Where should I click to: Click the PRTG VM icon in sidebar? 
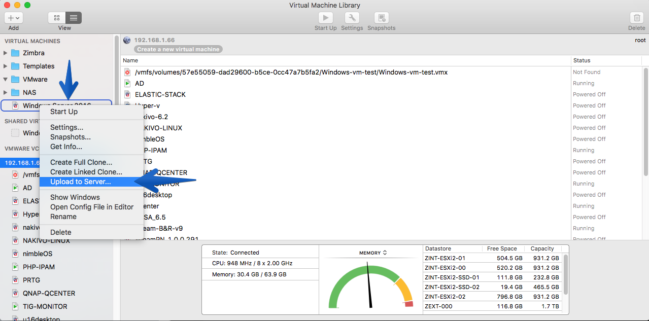(x=15, y=280)
